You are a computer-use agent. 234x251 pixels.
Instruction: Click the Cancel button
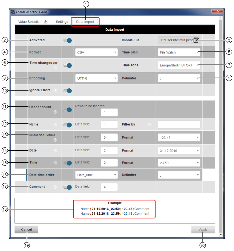pos(26,230)
